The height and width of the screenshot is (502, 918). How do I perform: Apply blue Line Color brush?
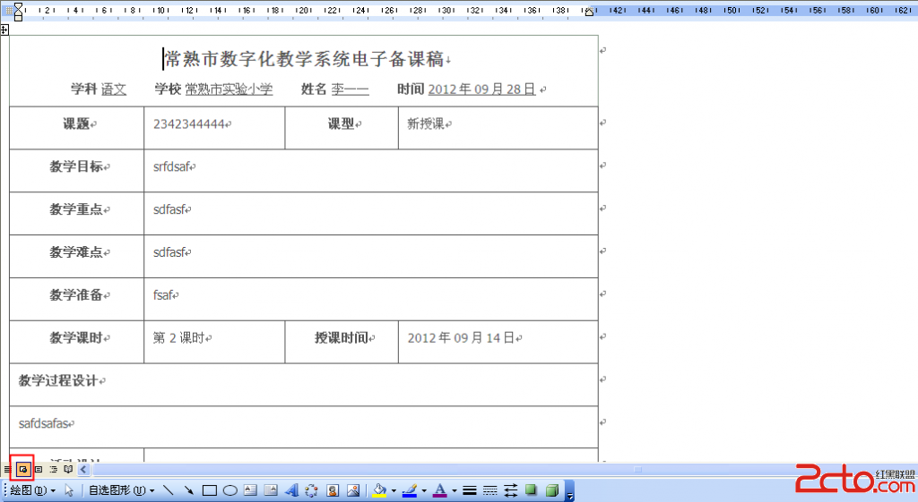point(410,490)
